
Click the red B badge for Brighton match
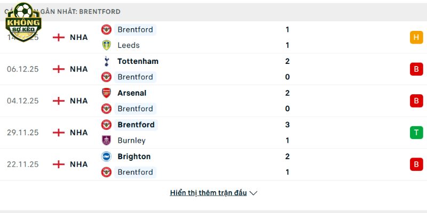[x=416, y=165]
